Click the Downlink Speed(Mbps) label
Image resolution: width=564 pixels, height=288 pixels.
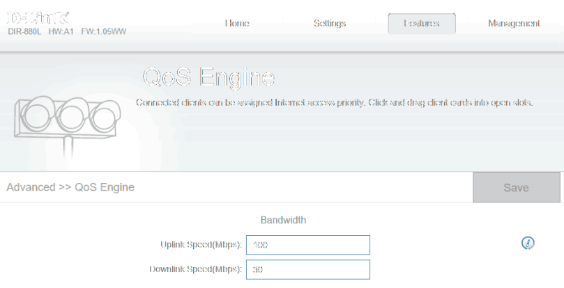(195, 270)
